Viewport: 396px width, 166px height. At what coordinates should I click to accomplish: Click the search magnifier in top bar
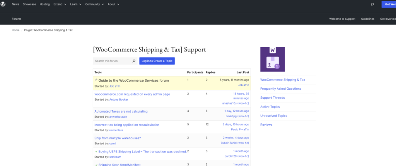click(x=372, y=4)
